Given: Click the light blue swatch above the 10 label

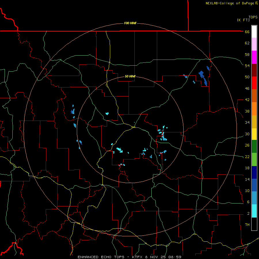Looking at the screenshot, I should pos(254,198).
